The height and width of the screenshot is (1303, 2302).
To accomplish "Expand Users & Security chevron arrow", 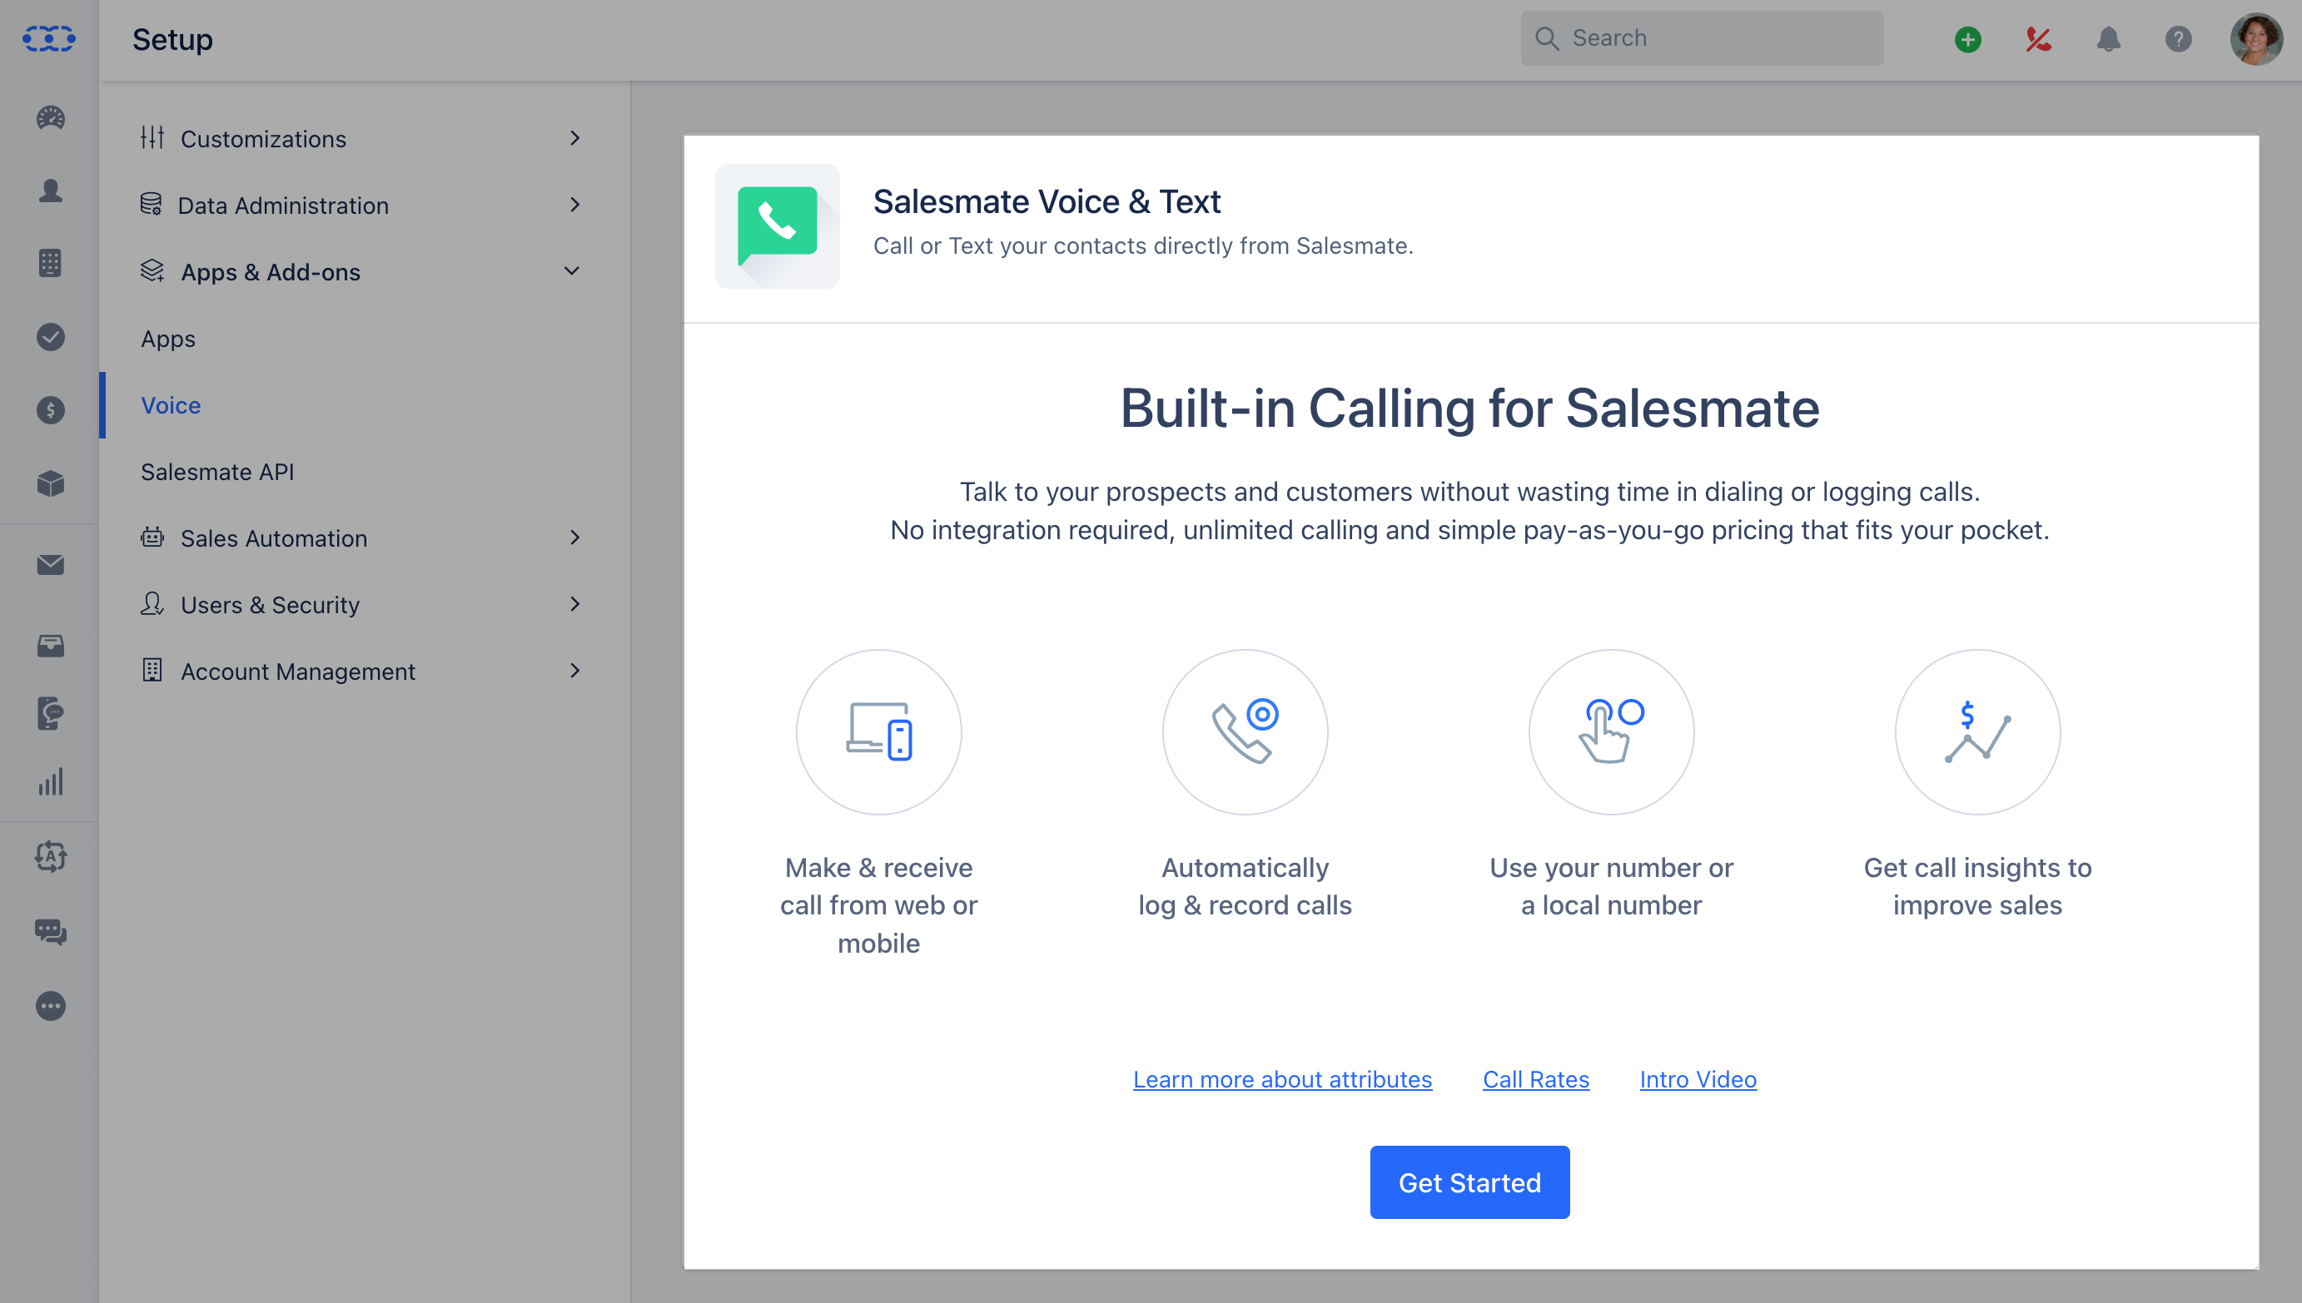I will point(574,604).
